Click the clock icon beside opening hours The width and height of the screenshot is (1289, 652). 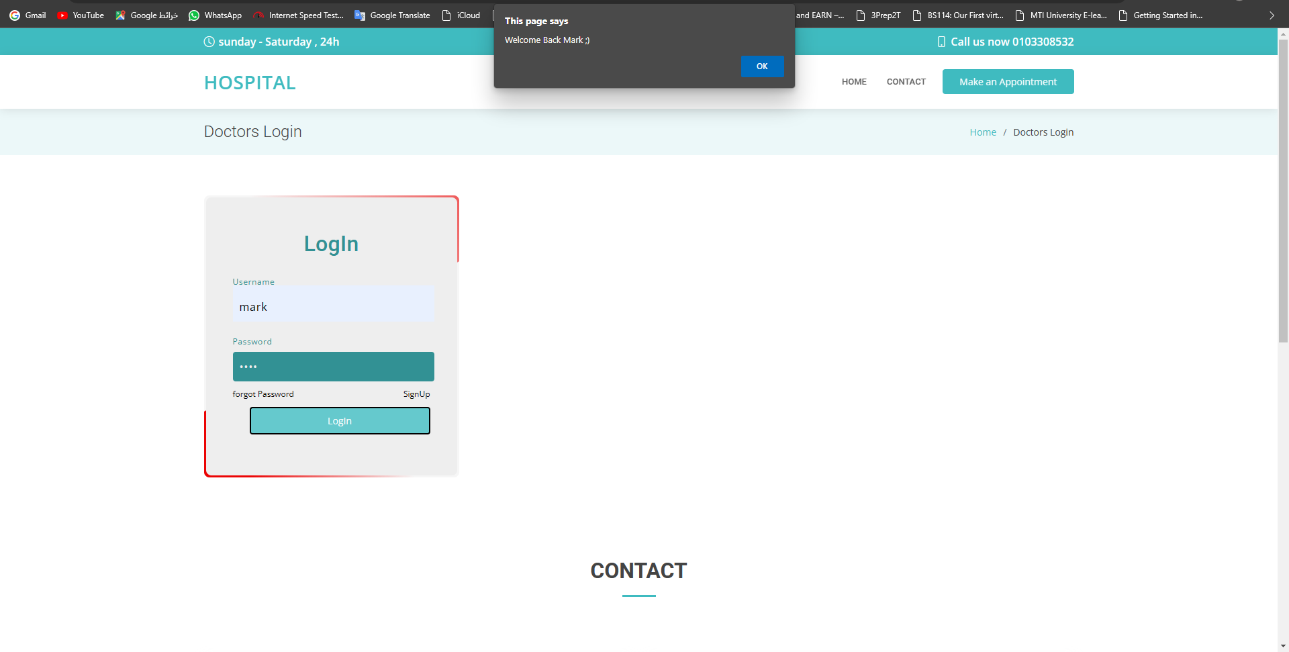(209, 42)
